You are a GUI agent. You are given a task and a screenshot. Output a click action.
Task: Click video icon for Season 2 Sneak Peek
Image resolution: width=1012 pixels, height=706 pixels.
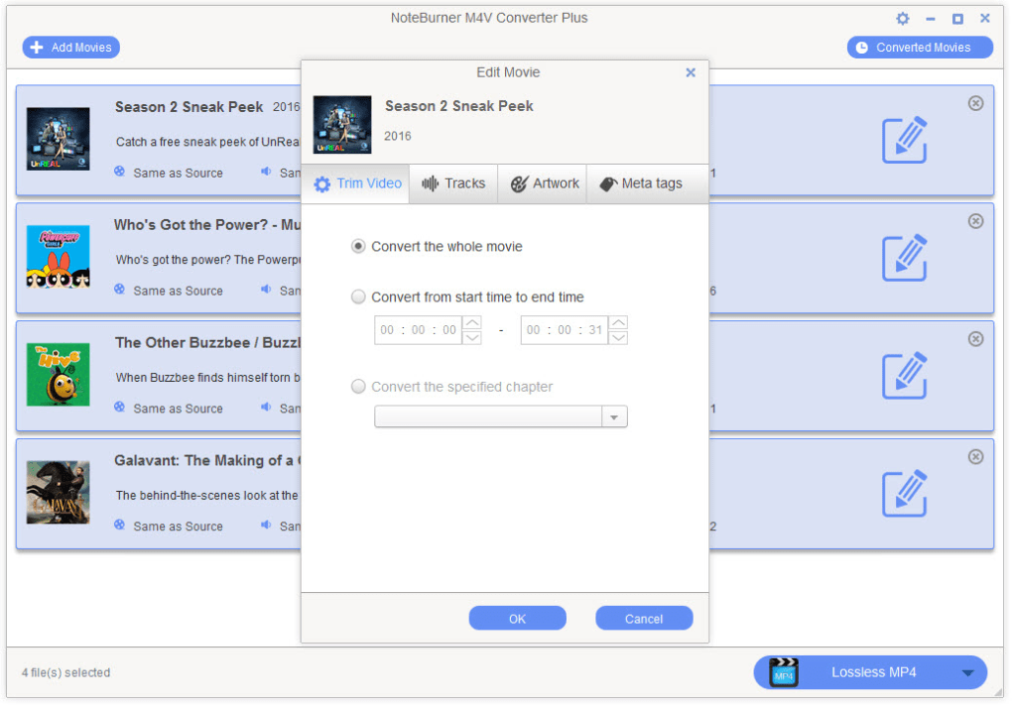coord(119,172)
